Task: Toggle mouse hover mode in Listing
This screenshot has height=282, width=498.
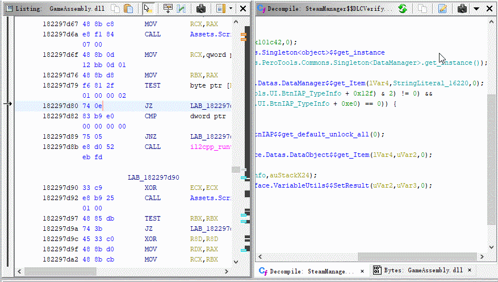Action: pyautogui.click(x=148, y=9)
